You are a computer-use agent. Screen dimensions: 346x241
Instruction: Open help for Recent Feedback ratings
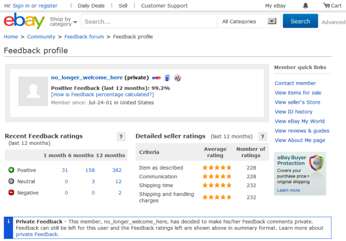[x=121, y=137]
